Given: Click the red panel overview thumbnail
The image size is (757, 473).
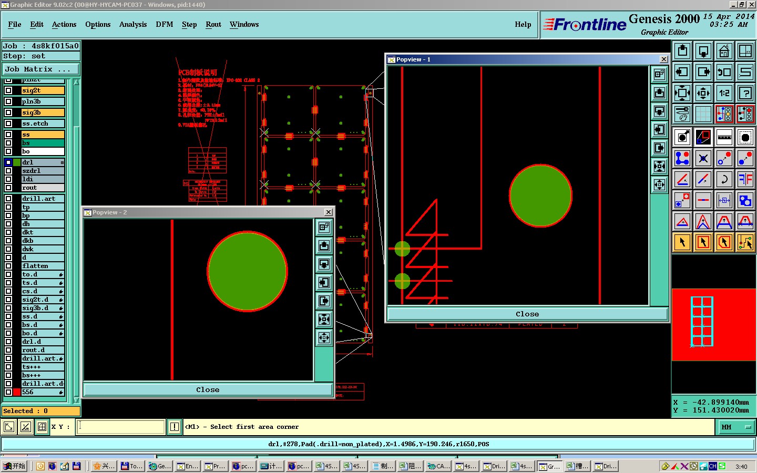Looking at the screenshot, I should tap(714, 325).
